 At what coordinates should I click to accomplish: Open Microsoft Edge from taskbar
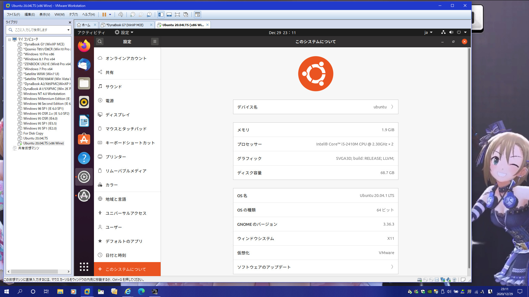coord(141,291)
